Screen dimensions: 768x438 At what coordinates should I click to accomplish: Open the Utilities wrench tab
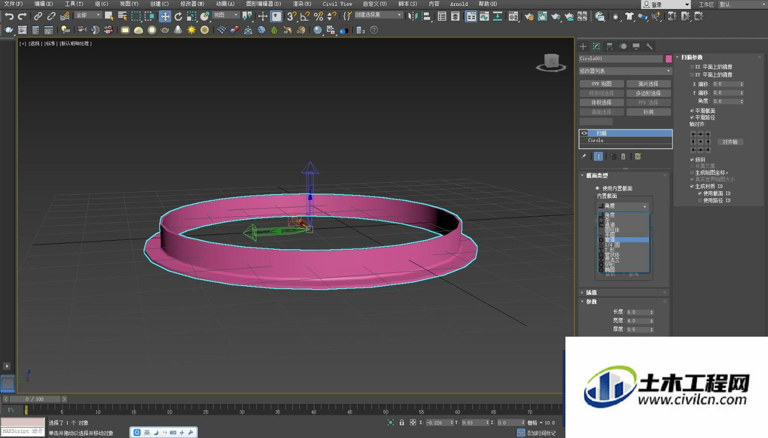649,46
